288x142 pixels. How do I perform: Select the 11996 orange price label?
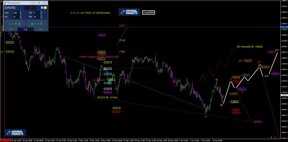coord(122,52)
